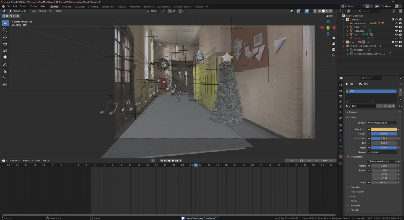Add a material slot with plus button
The width and height of the screenshot is (404, 220).
coord(400,91)
